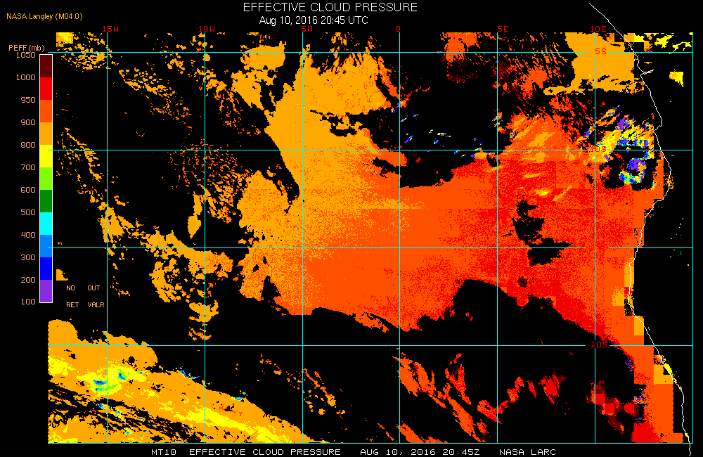Select the 900 pressure scale label
703x457 pixels.
(28, 122)
